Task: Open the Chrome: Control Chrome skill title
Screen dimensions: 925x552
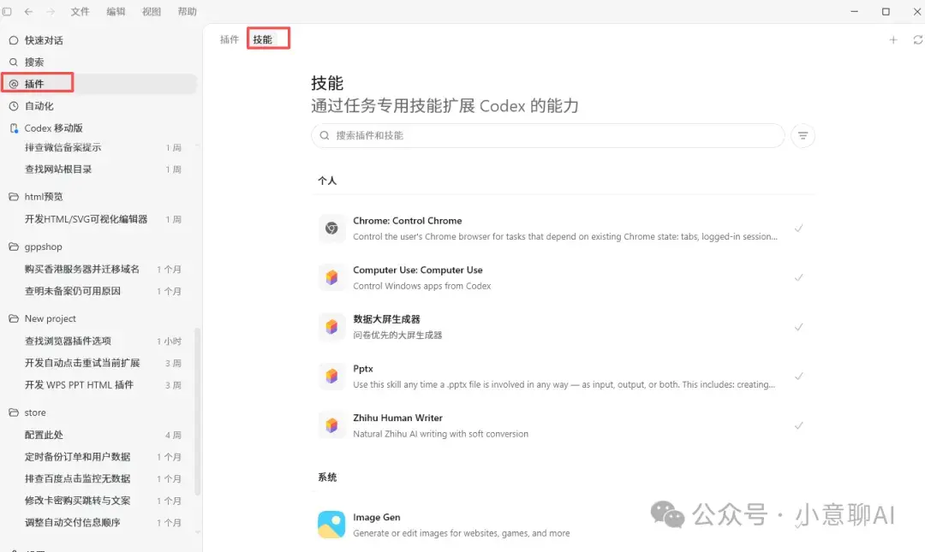Action: click(408, 221)
